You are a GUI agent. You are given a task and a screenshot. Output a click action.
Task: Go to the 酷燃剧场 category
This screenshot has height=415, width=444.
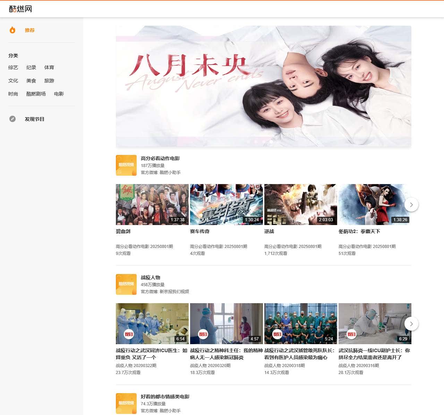(x=36, y=94)
